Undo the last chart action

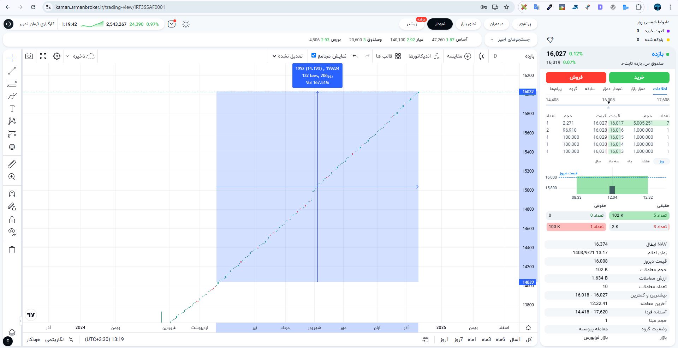[x=355, y=56]
